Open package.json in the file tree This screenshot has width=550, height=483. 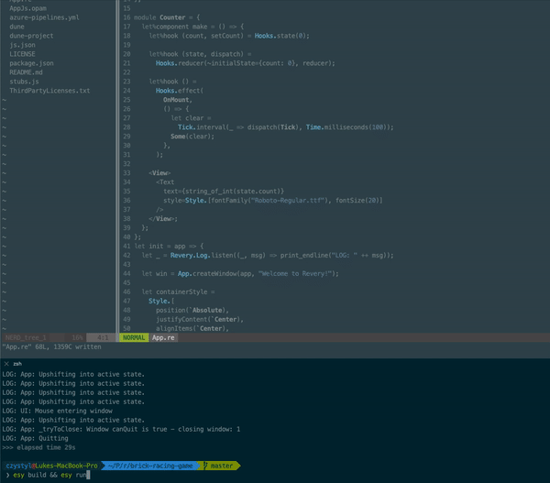[31, 63]
